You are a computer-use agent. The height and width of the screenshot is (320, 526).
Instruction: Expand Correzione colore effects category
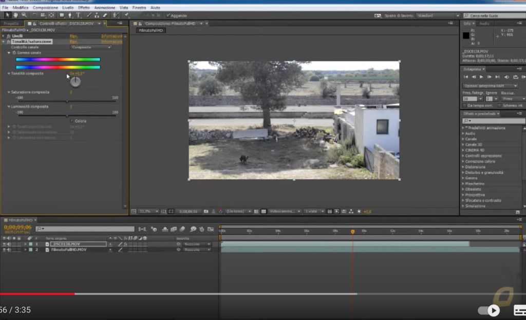click(463, 162)
